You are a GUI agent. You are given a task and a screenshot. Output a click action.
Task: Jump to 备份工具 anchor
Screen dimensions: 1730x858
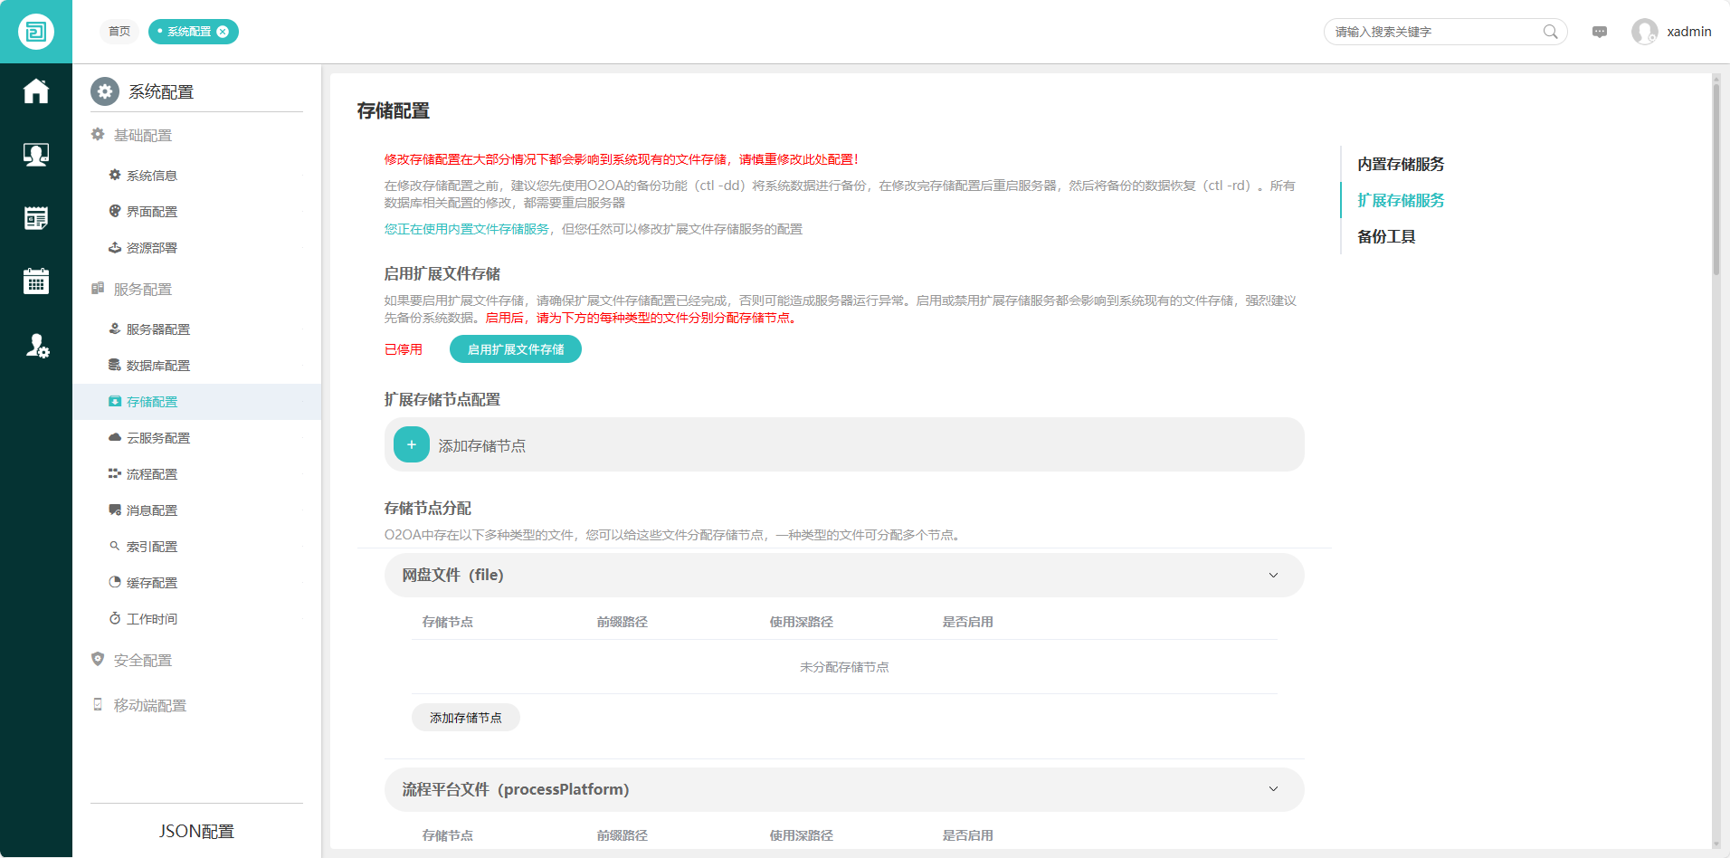point(1386,236)
